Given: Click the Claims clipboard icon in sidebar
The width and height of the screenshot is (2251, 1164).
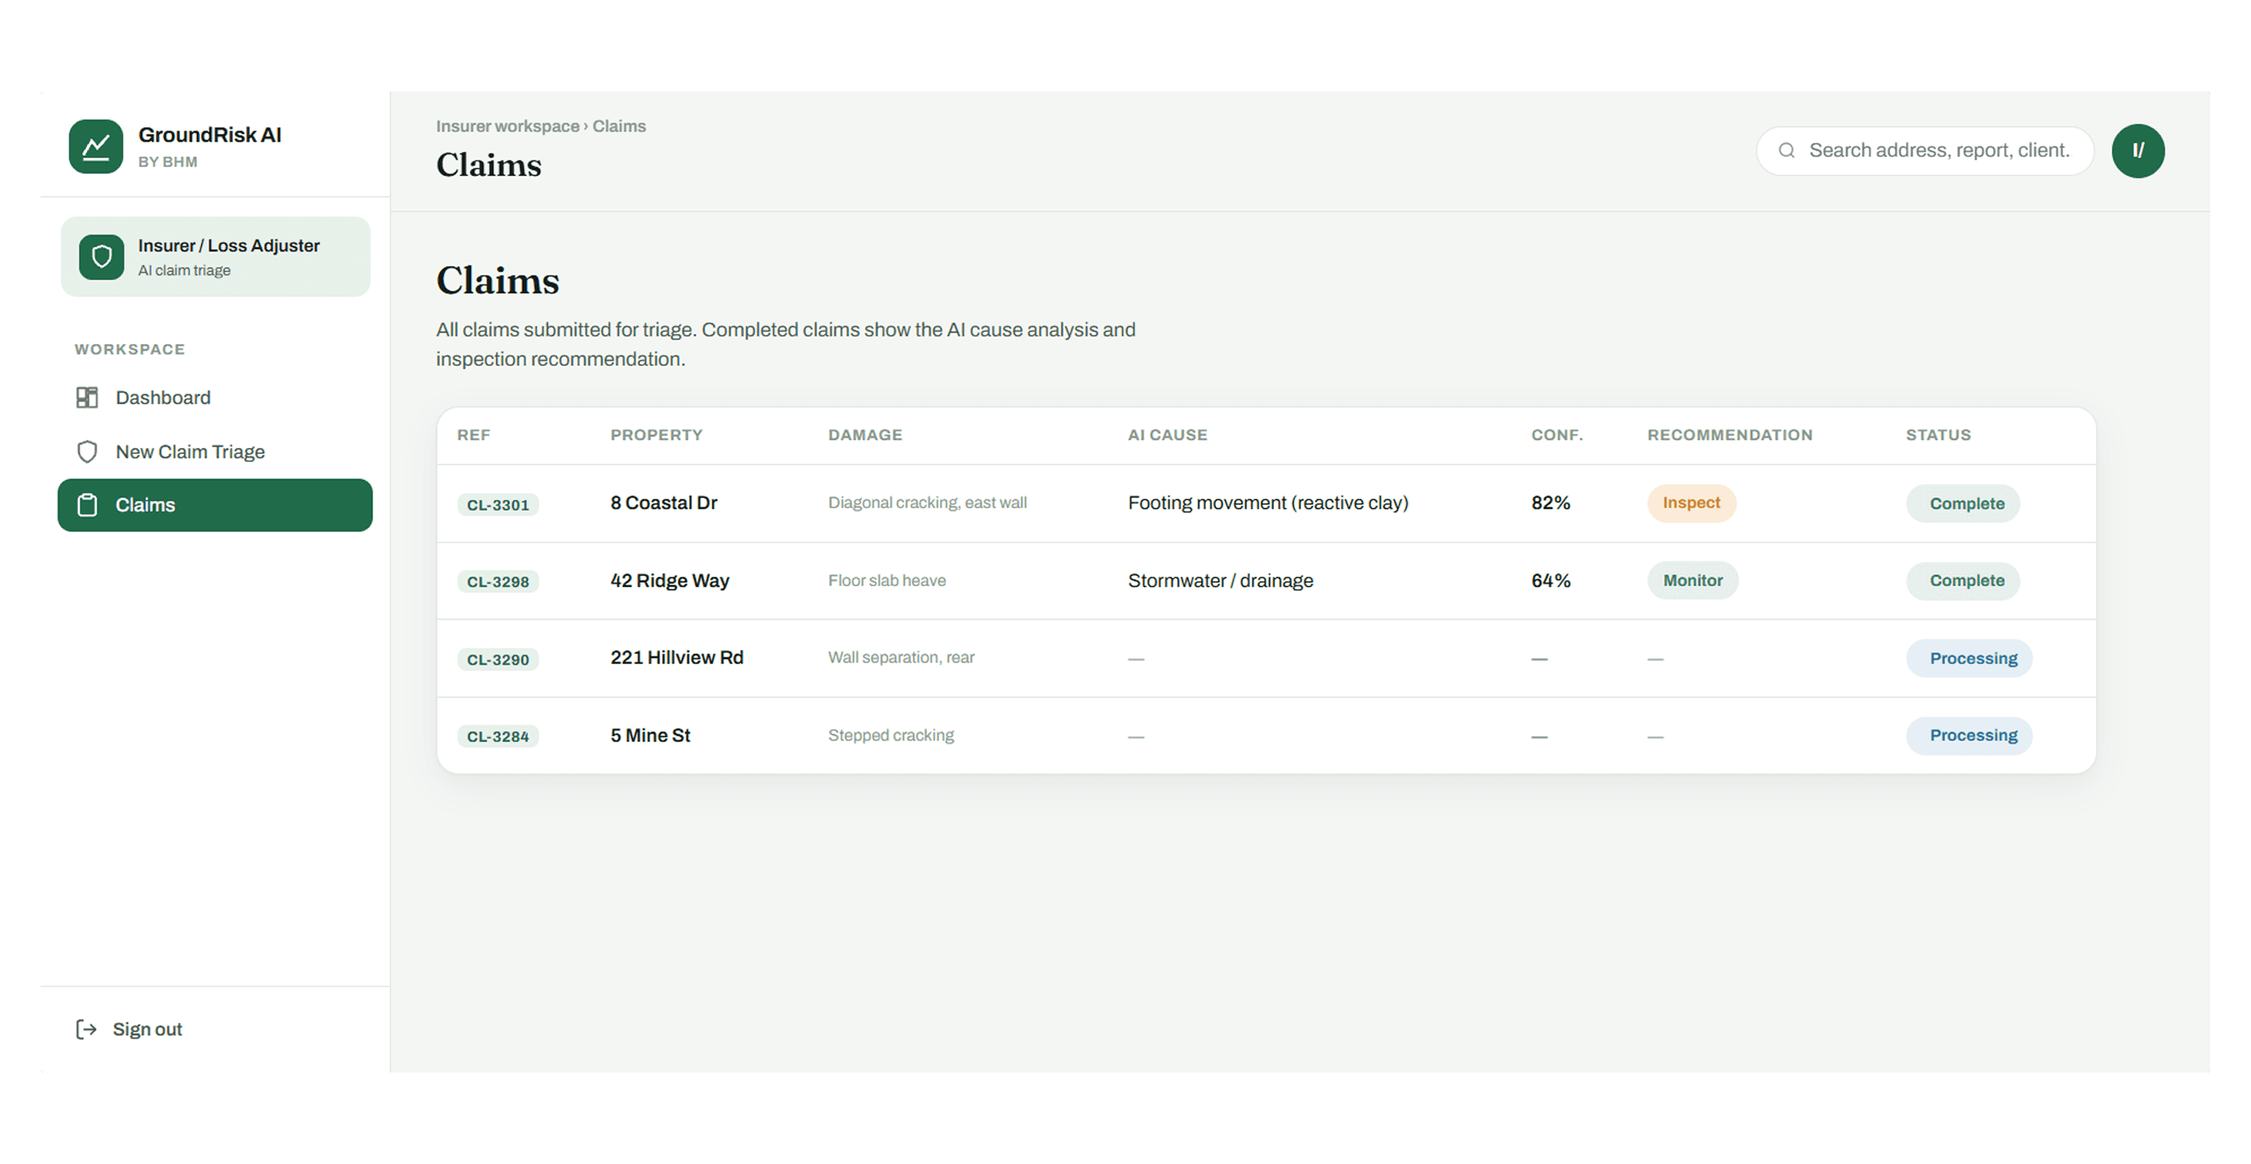Looking at the screenshot, I should point(87,505).
